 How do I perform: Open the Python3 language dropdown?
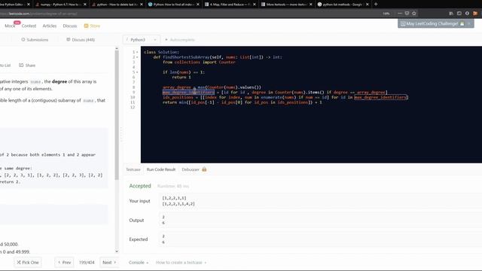point(141,40)
